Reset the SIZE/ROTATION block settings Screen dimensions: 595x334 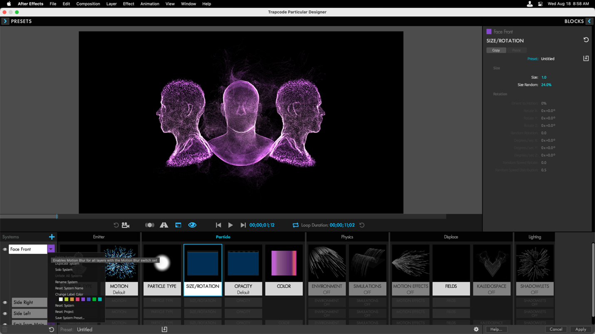tap(586, 40)
